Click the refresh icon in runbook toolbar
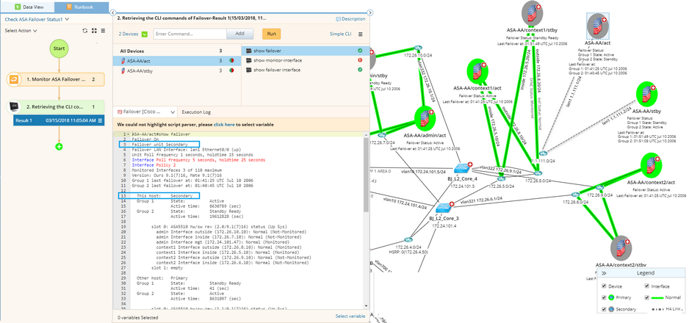 tap(84, 31)
